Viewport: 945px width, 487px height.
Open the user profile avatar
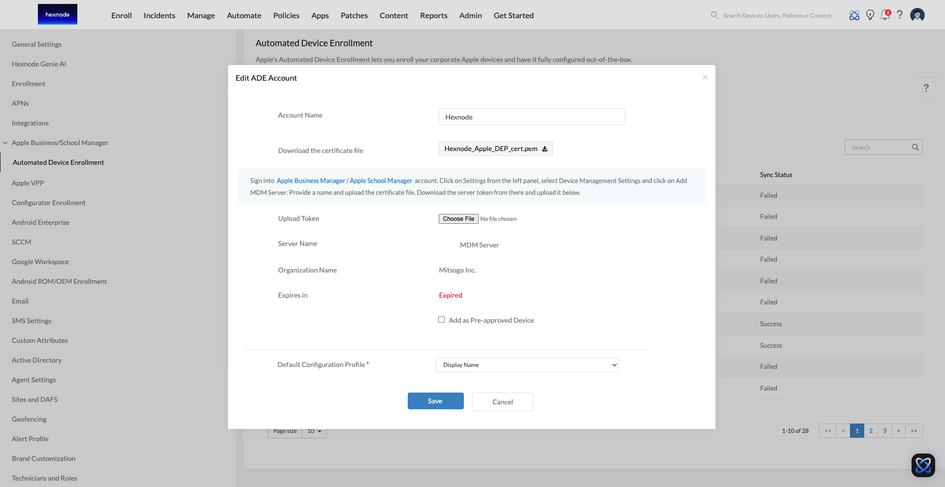[917, 15]
